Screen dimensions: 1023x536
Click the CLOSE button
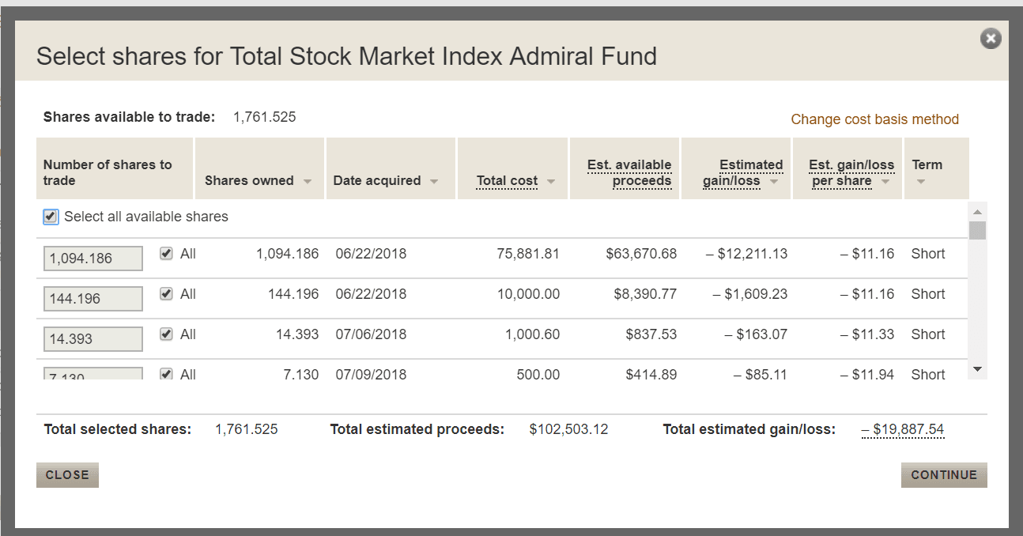coord(67,475)
